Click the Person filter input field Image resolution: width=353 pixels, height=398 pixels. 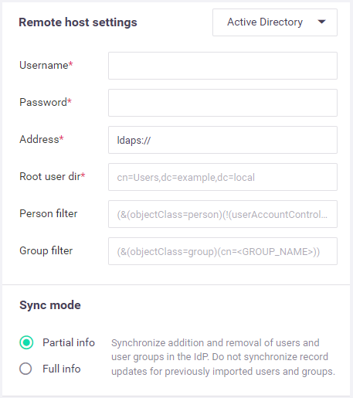tap(222, 214)
